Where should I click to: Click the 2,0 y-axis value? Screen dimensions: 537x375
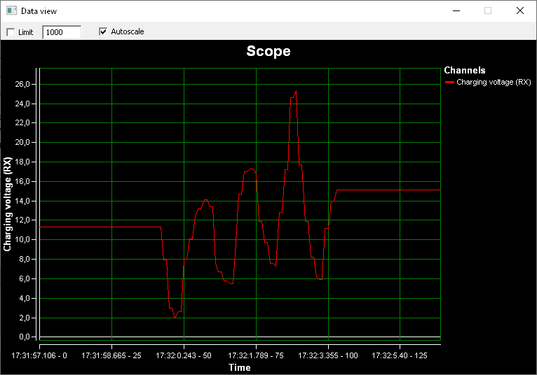click(25, 318)
